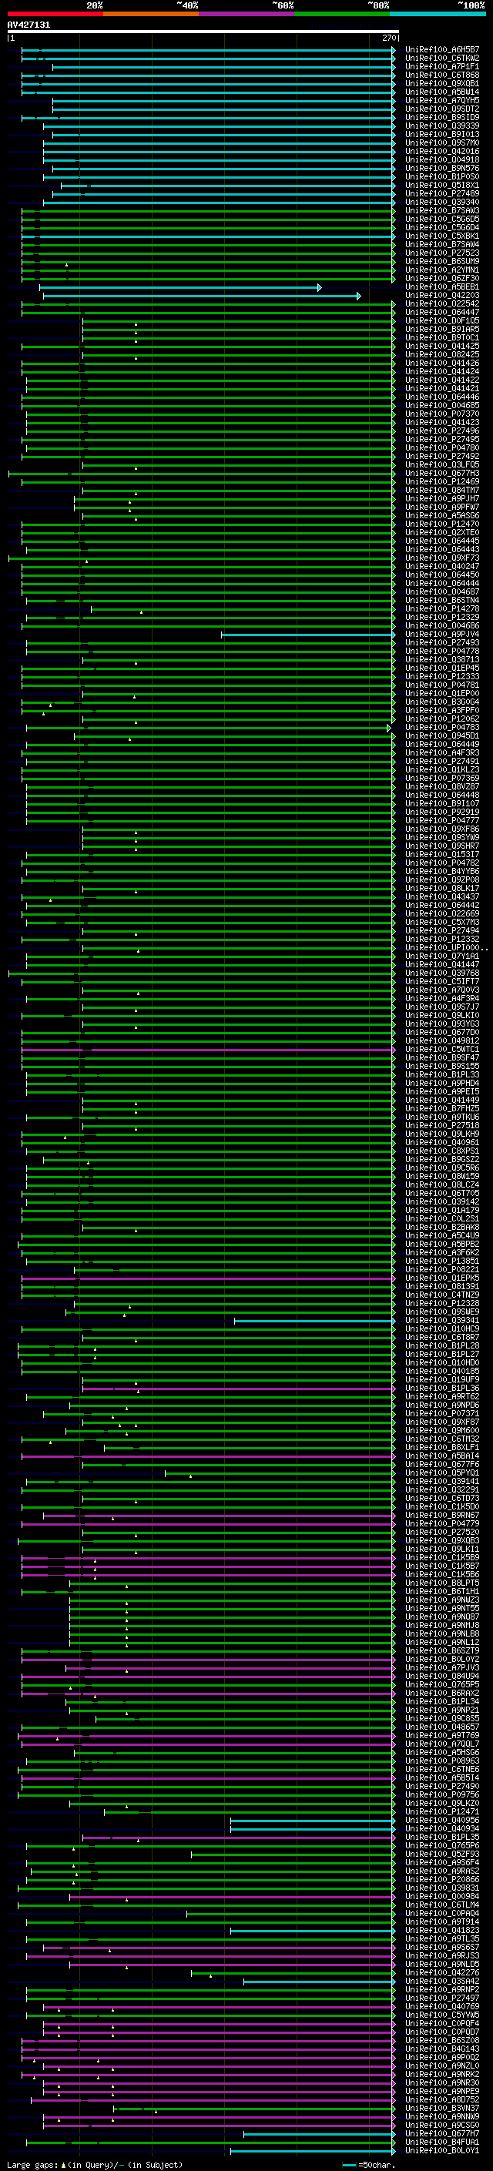Click the AV427131 query label

coord(29,25)
